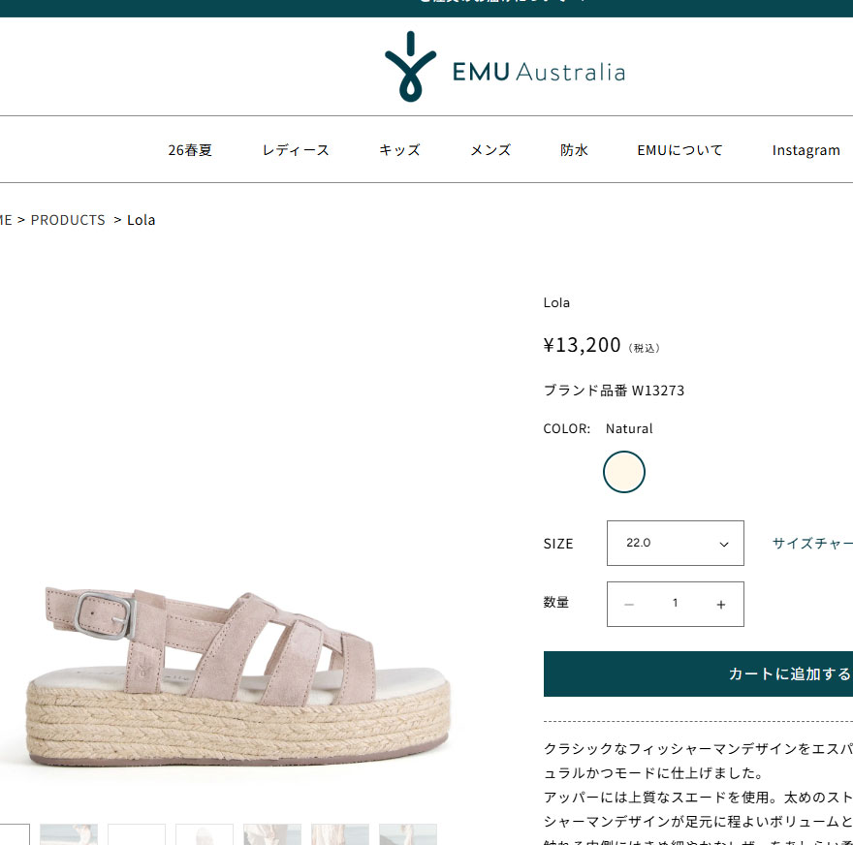
Task: Open the キッズ menu item
Action: pos(399,150)
